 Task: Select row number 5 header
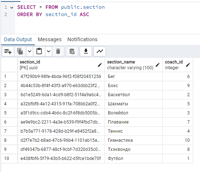point(9,113)
